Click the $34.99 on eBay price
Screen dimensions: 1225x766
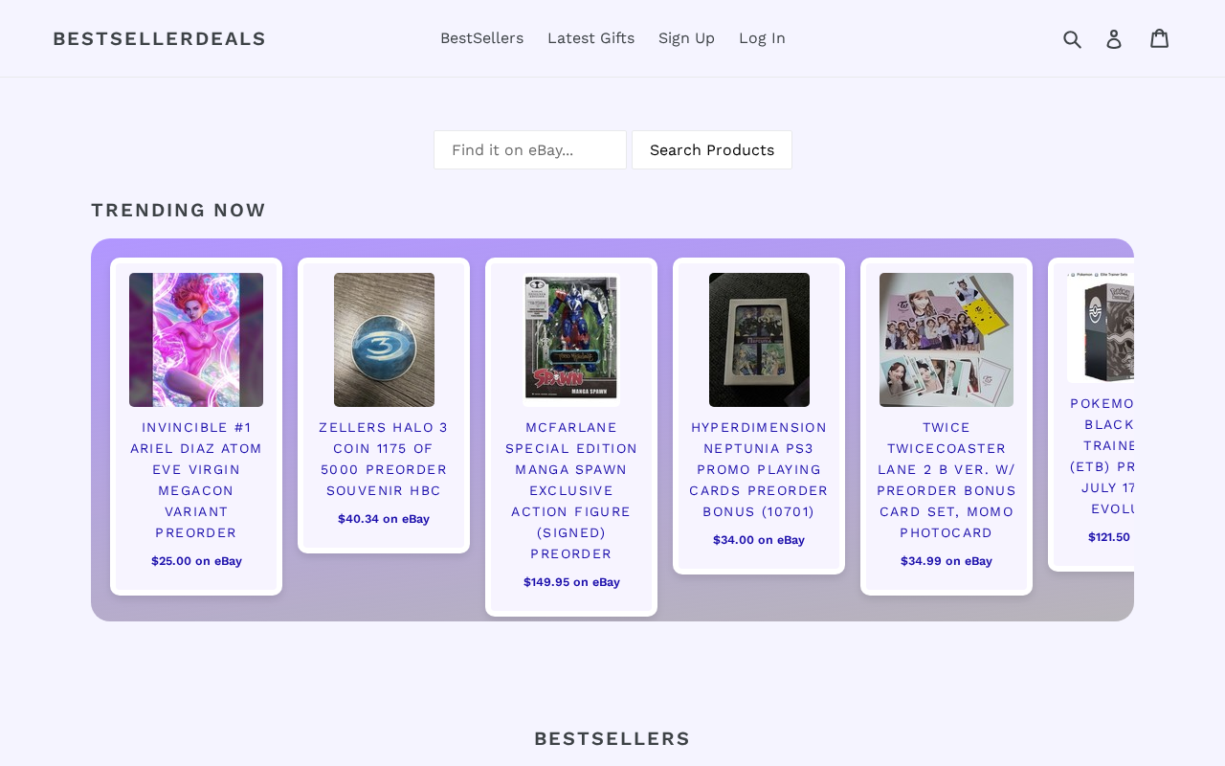coord(947,561)
